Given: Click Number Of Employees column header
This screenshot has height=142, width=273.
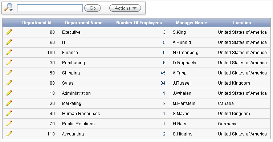Looking at the screenshot, I should [139, 23].
